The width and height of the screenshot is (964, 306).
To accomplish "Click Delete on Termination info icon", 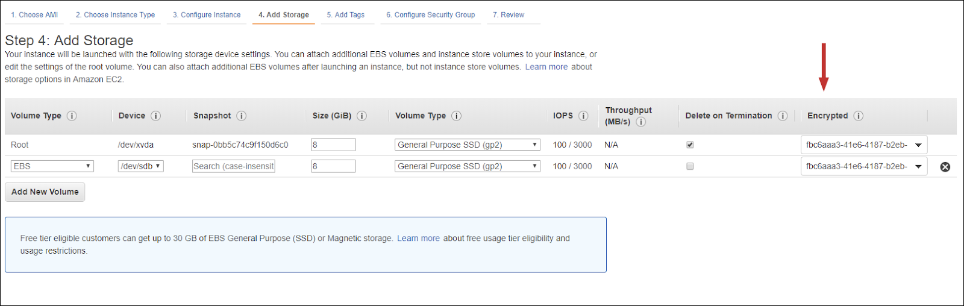I will click(x=782, y=116).
